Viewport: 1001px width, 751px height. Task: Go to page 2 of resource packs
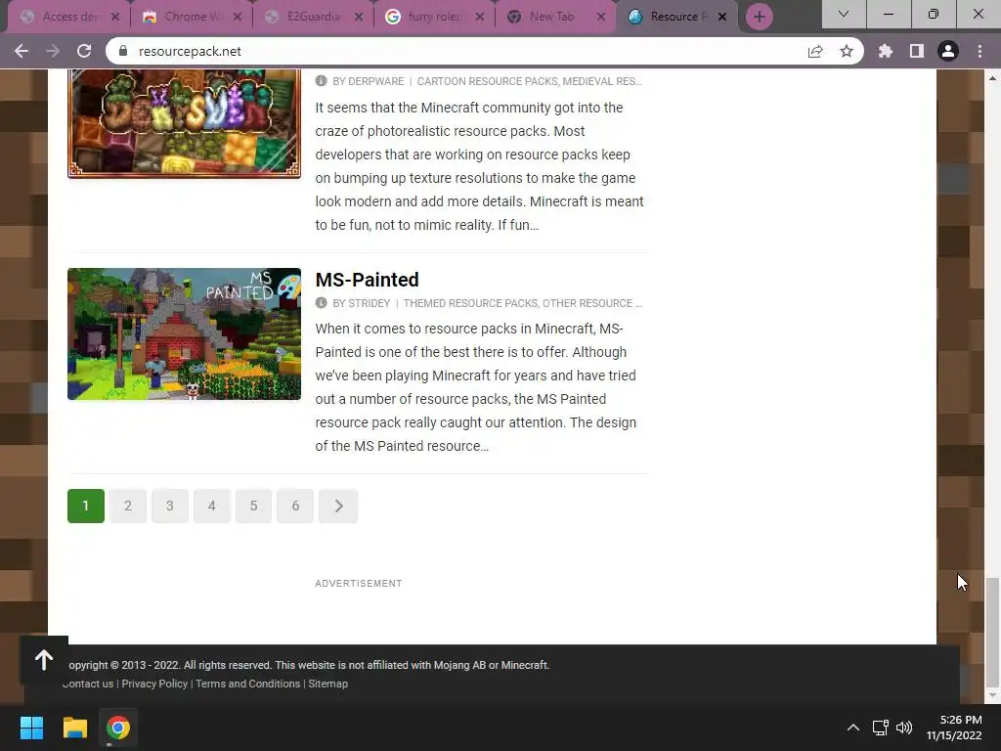[128, 506]
